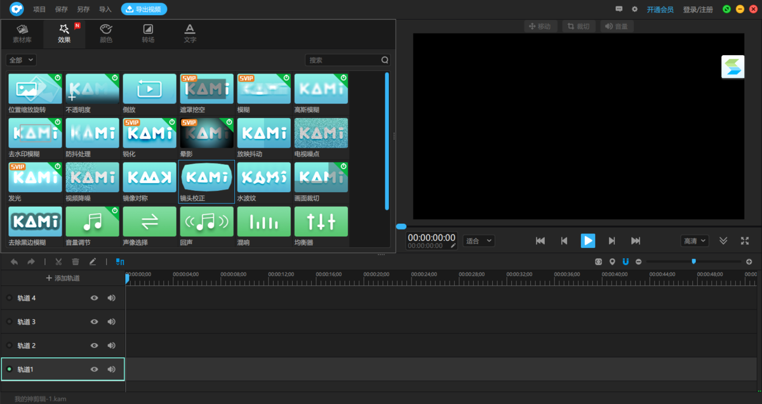Switch to the 转场 transitions tab

click(x=148, y=34)
